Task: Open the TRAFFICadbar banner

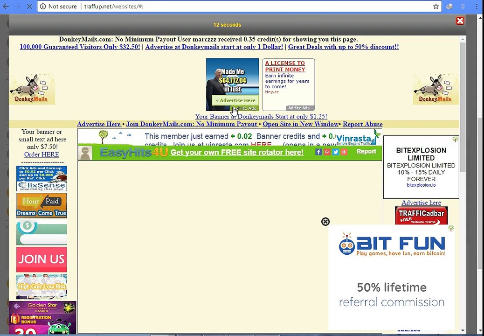Action: point(421,215)
